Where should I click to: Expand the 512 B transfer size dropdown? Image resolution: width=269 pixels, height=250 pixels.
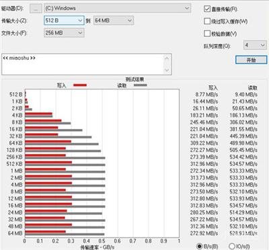pos(64,20)
